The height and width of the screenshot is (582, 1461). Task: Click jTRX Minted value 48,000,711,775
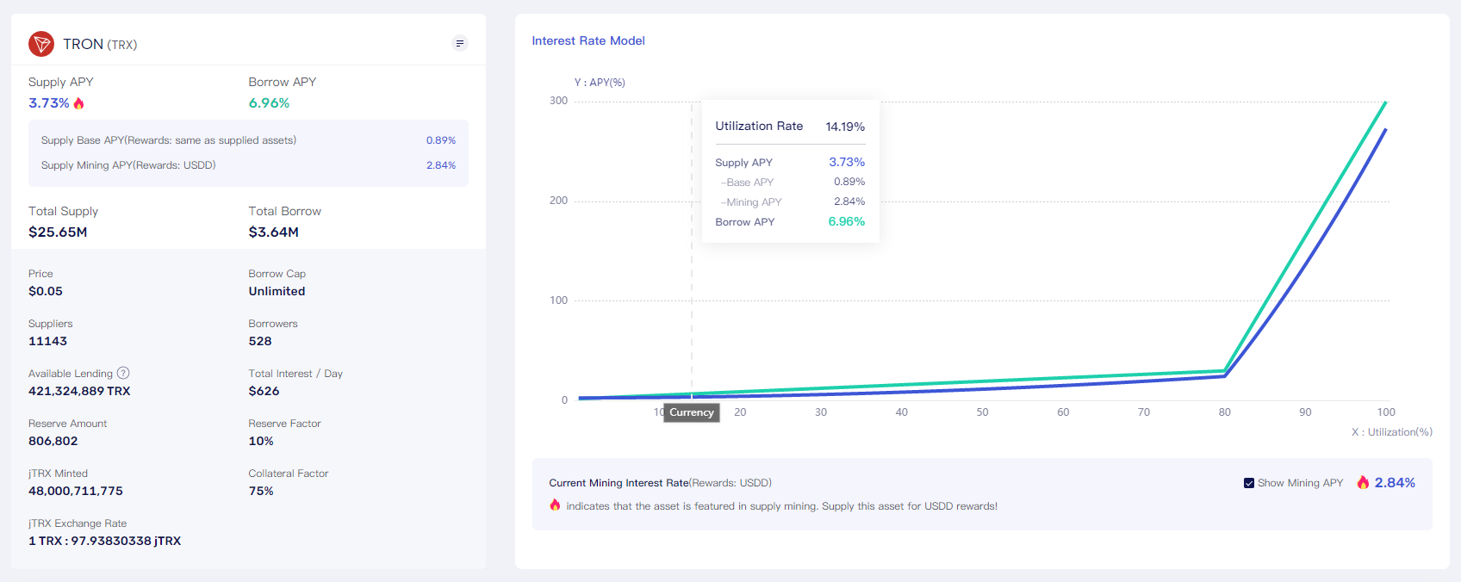(x=76, y=491)
